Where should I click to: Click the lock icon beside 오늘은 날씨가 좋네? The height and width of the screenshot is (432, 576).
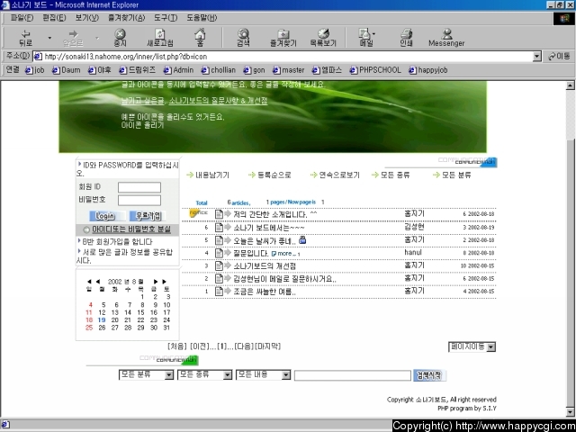[x=302, y=240]
